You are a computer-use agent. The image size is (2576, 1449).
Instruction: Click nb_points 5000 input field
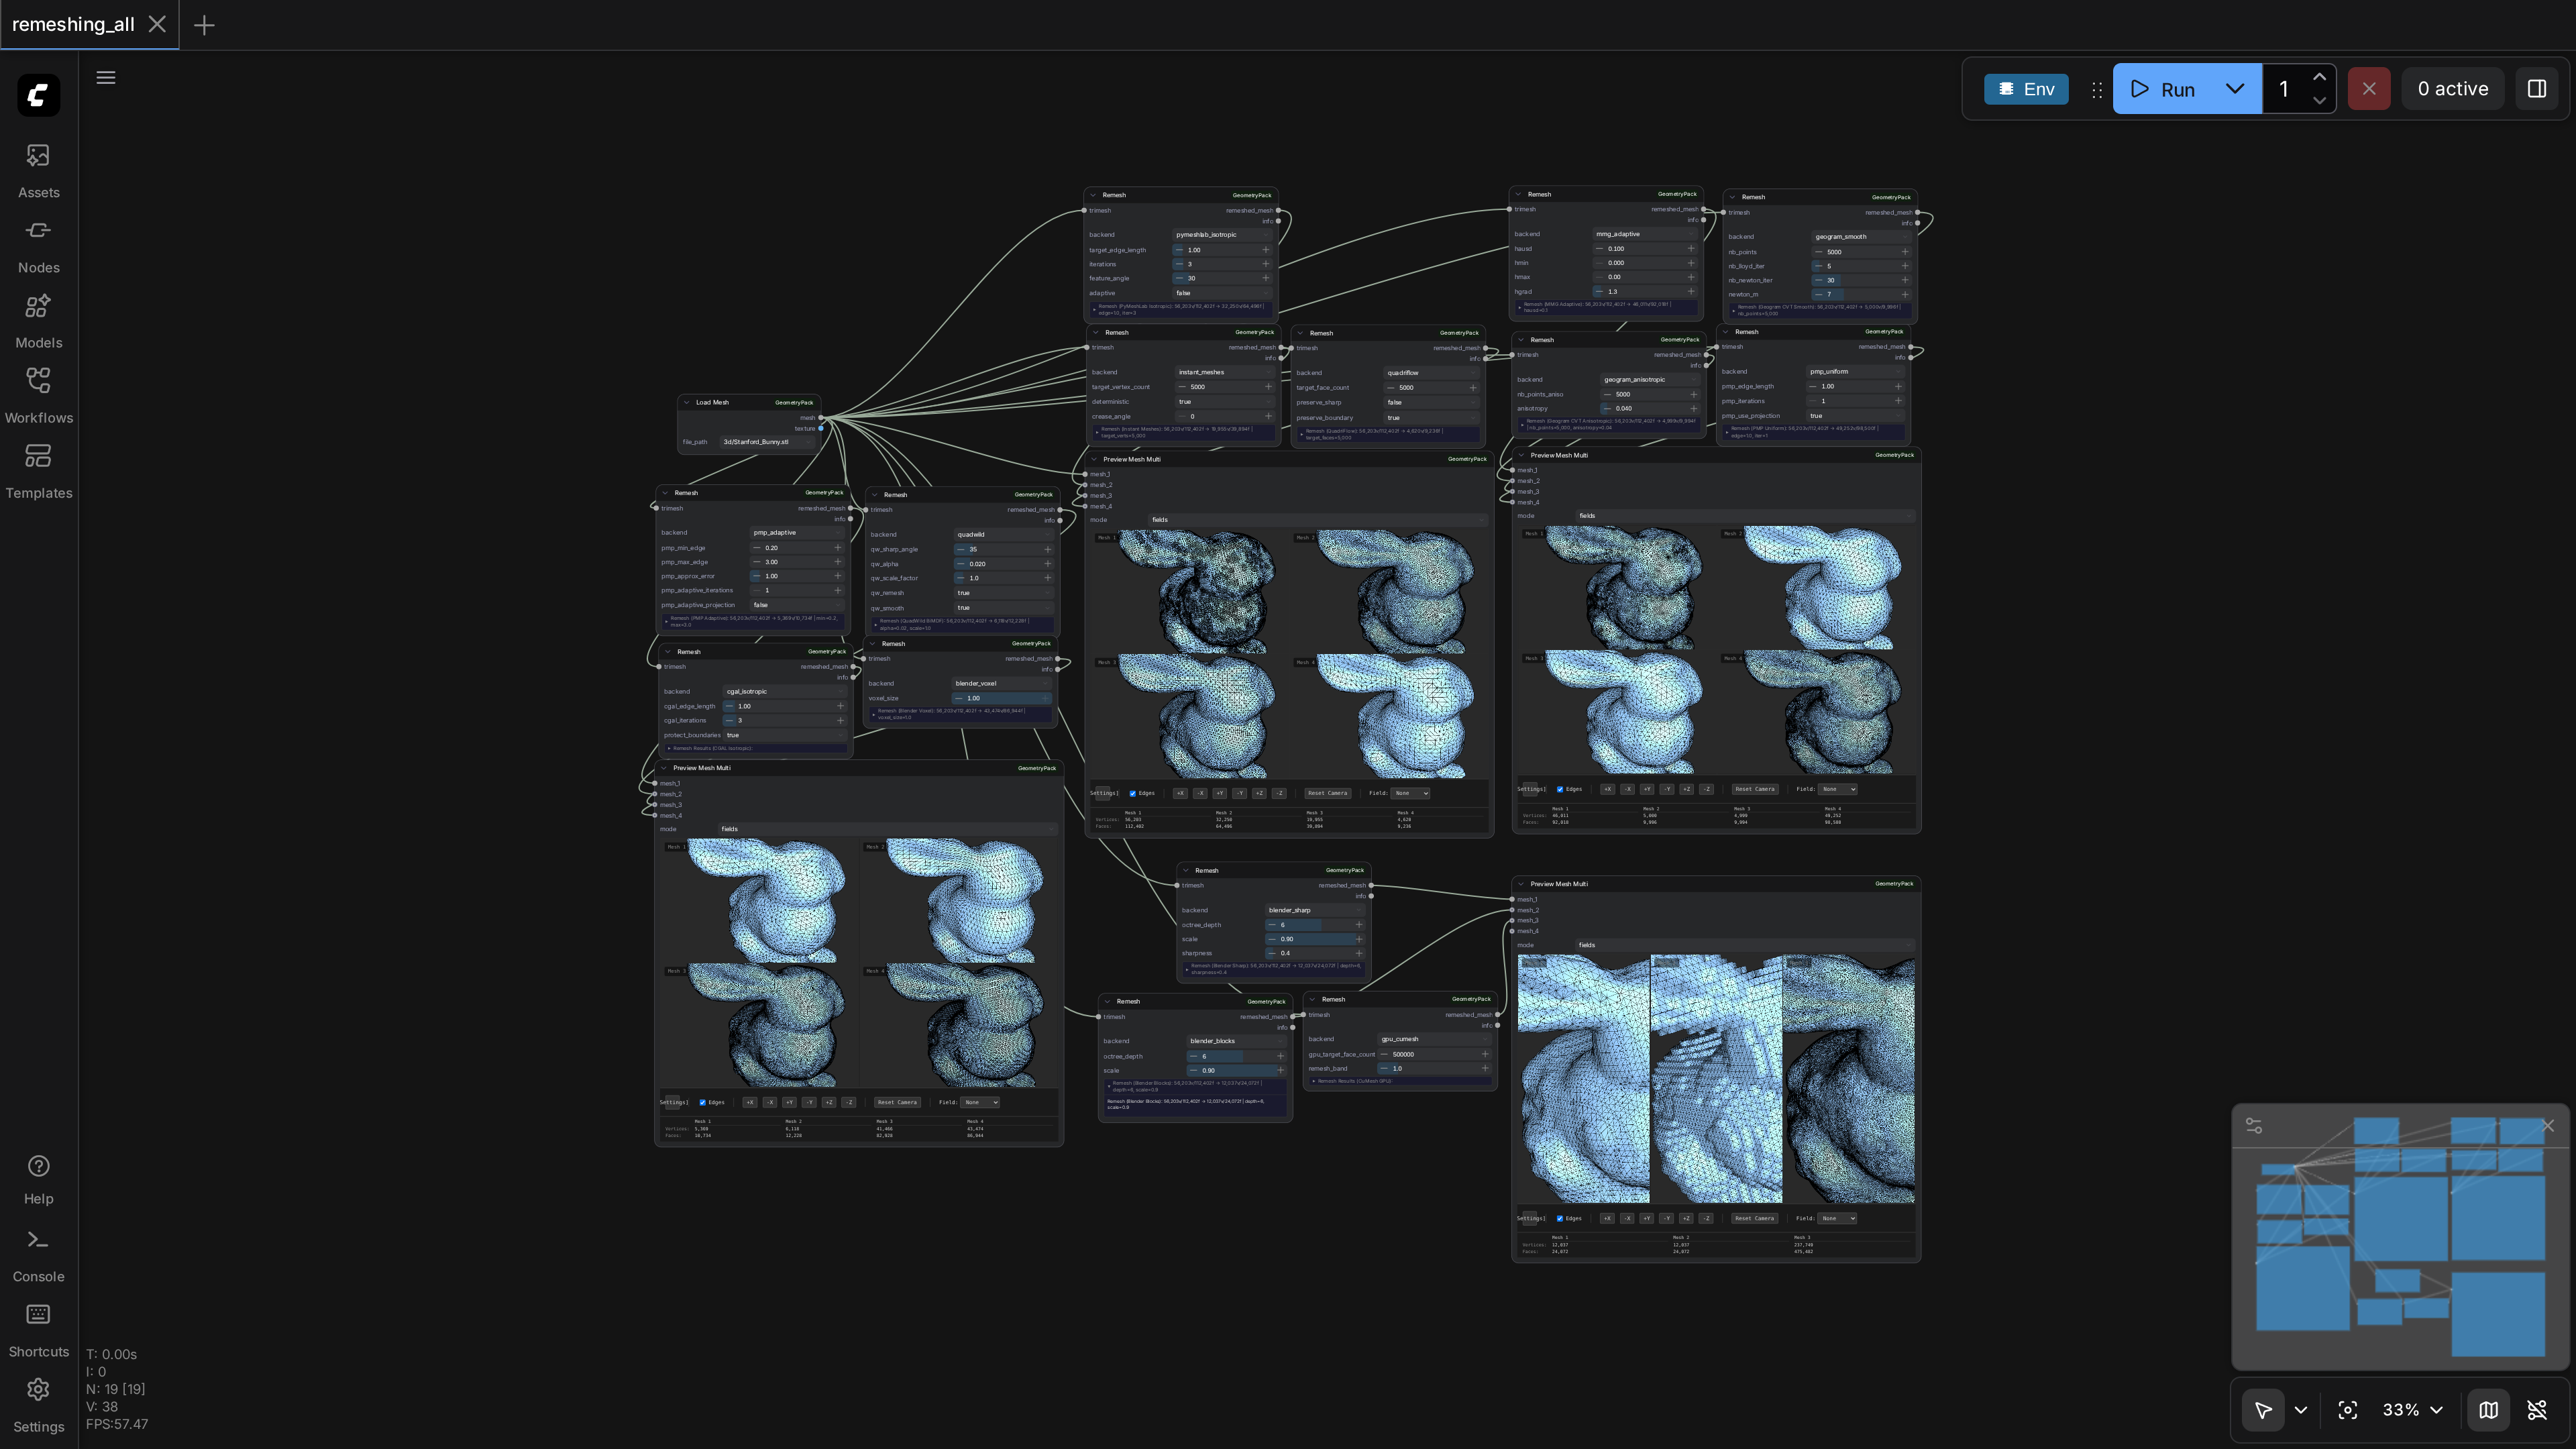click(1861, 252)
